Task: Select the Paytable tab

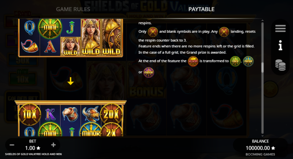Action: click(202, 9)
